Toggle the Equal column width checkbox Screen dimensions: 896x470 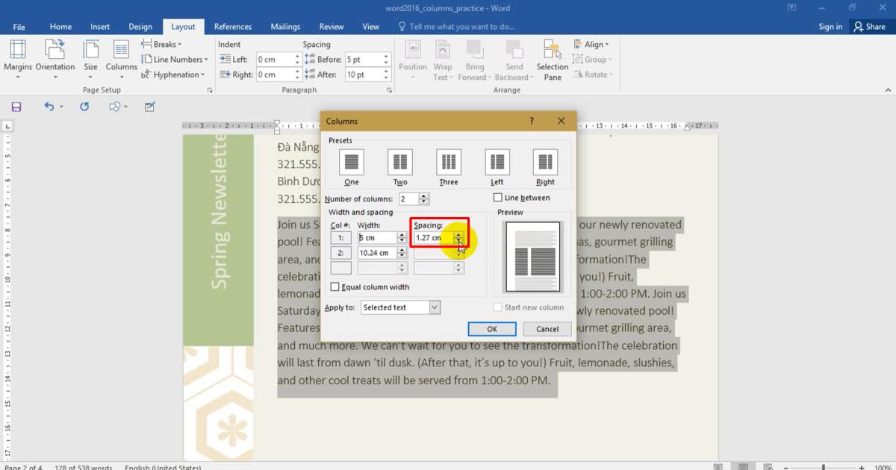pyautogui.click(x=335, y=287)
